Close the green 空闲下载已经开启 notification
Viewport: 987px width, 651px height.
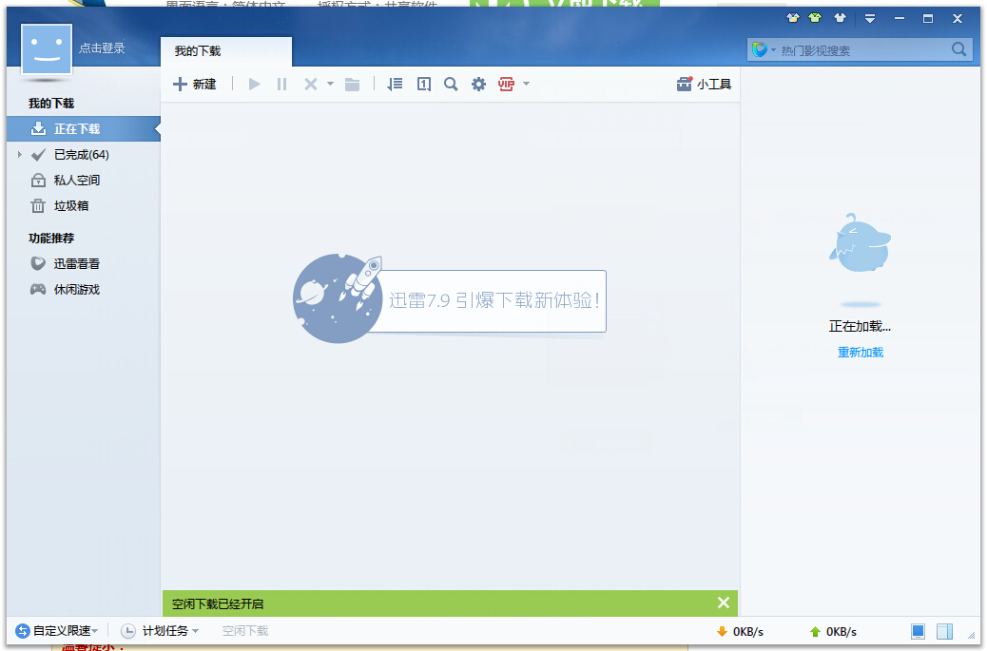(724, 603)
